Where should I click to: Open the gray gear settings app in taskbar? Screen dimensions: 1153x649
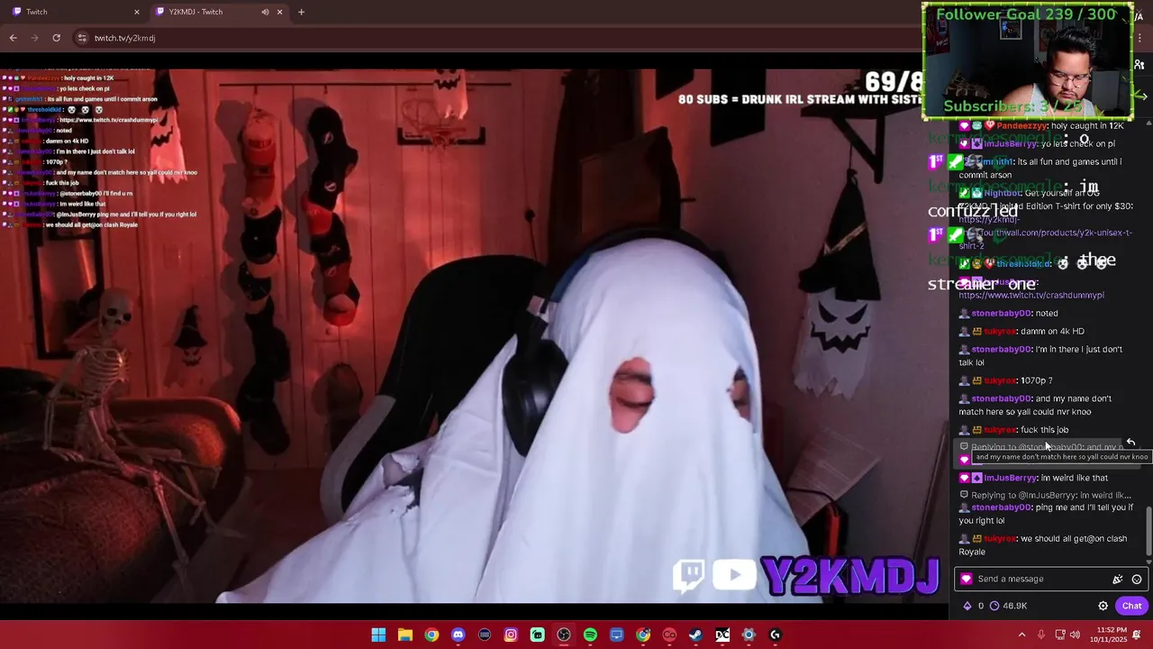click(749, 635)
